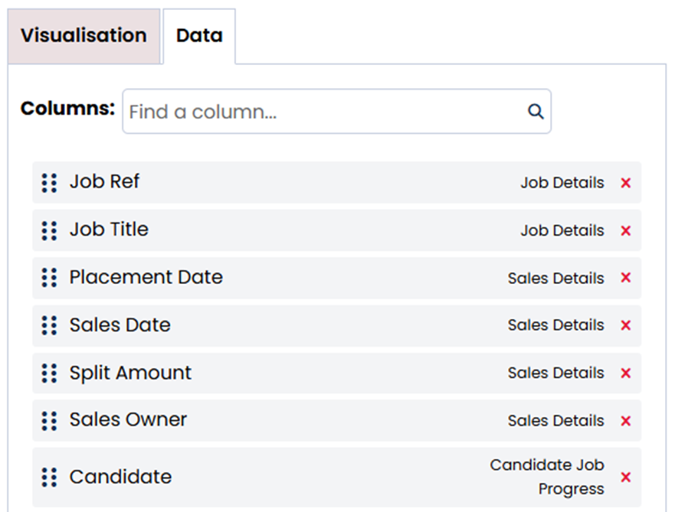This screenshot has height=512, width=675.
Task: Click the Split Amount drag handle
Action: point(49,373)
